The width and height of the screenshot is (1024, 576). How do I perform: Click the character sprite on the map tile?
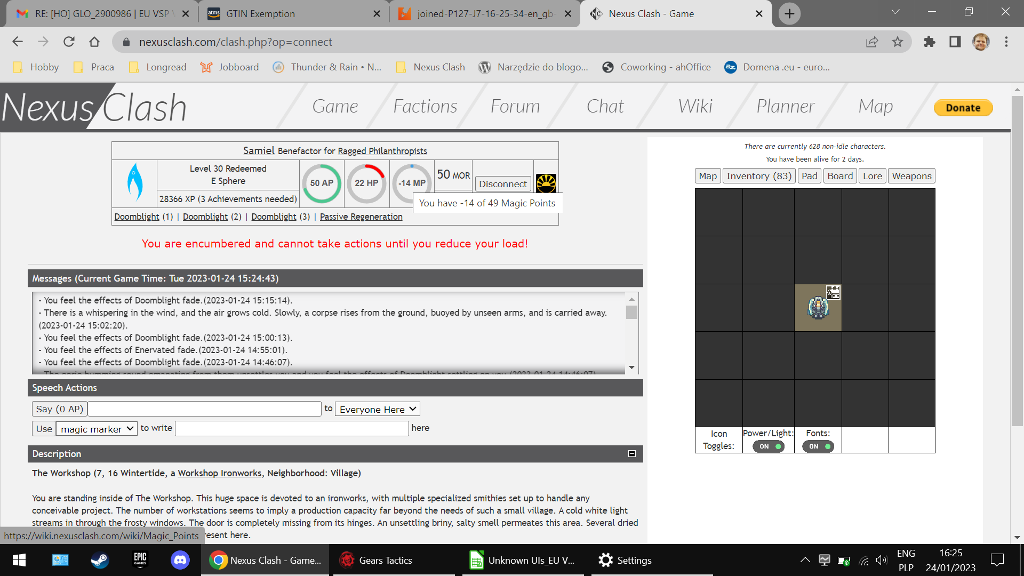pos(818,308)
